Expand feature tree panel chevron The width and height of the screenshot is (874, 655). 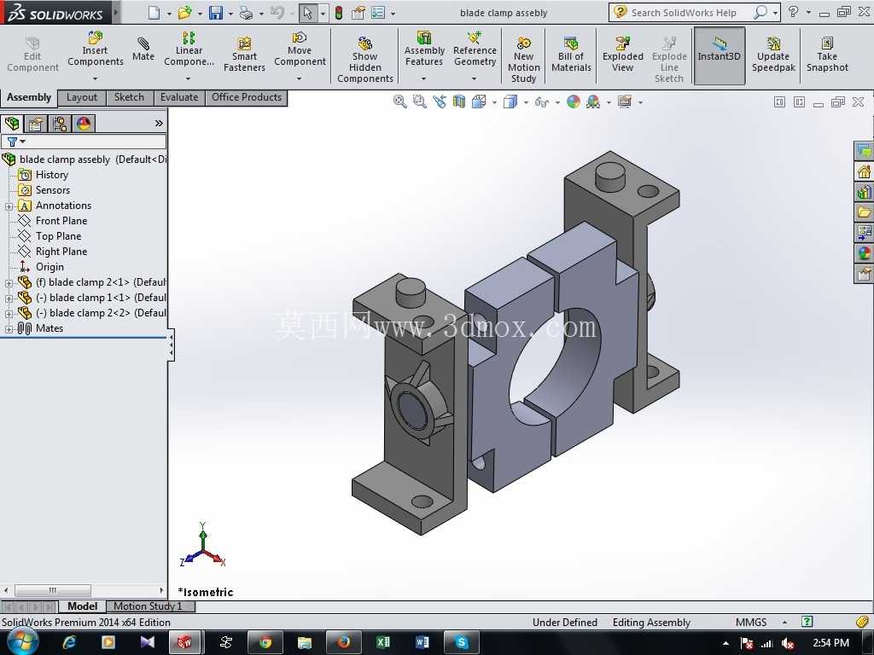(159, 123)
